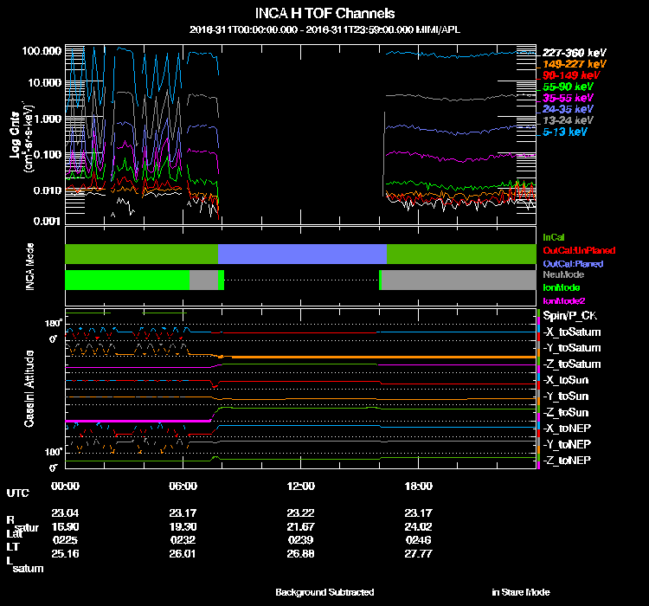Screen dimensions: 649x606
Task: Click the Background Subtracted footer text
Action: pyautogui.click(x=324, y=592)
